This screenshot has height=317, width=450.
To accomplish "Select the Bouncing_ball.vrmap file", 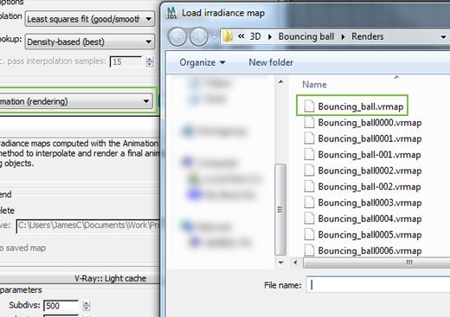I will [x=361, y=107].
